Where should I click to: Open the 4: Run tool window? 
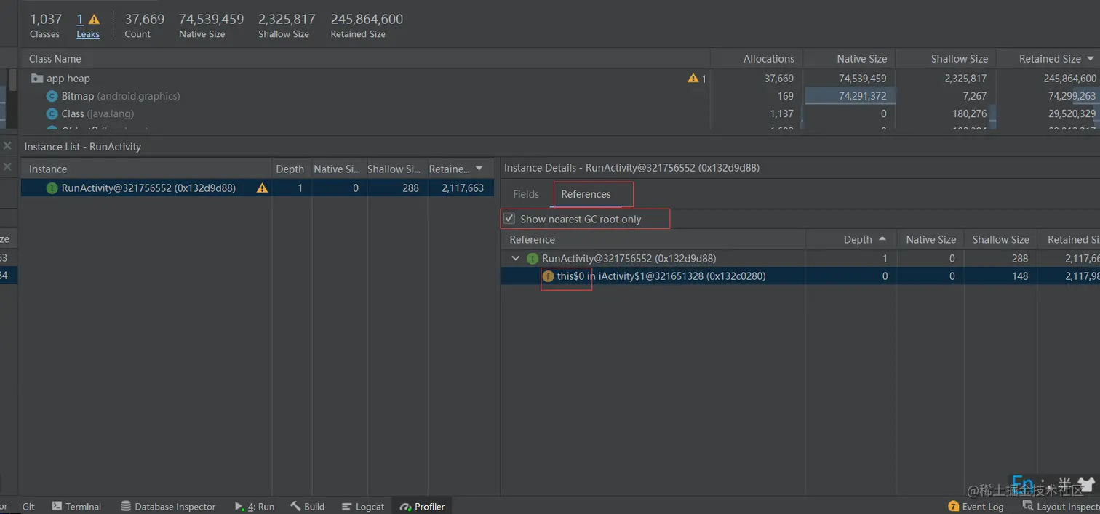point(254,506)
